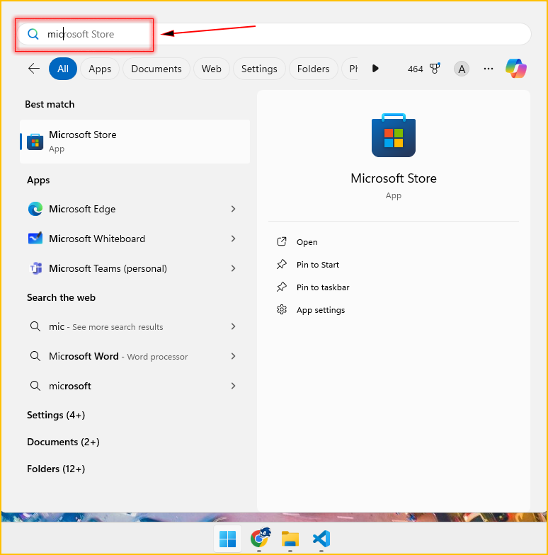Click the back arrow beside filters
This screenshot has width=548, height=555.
(33, 69)
